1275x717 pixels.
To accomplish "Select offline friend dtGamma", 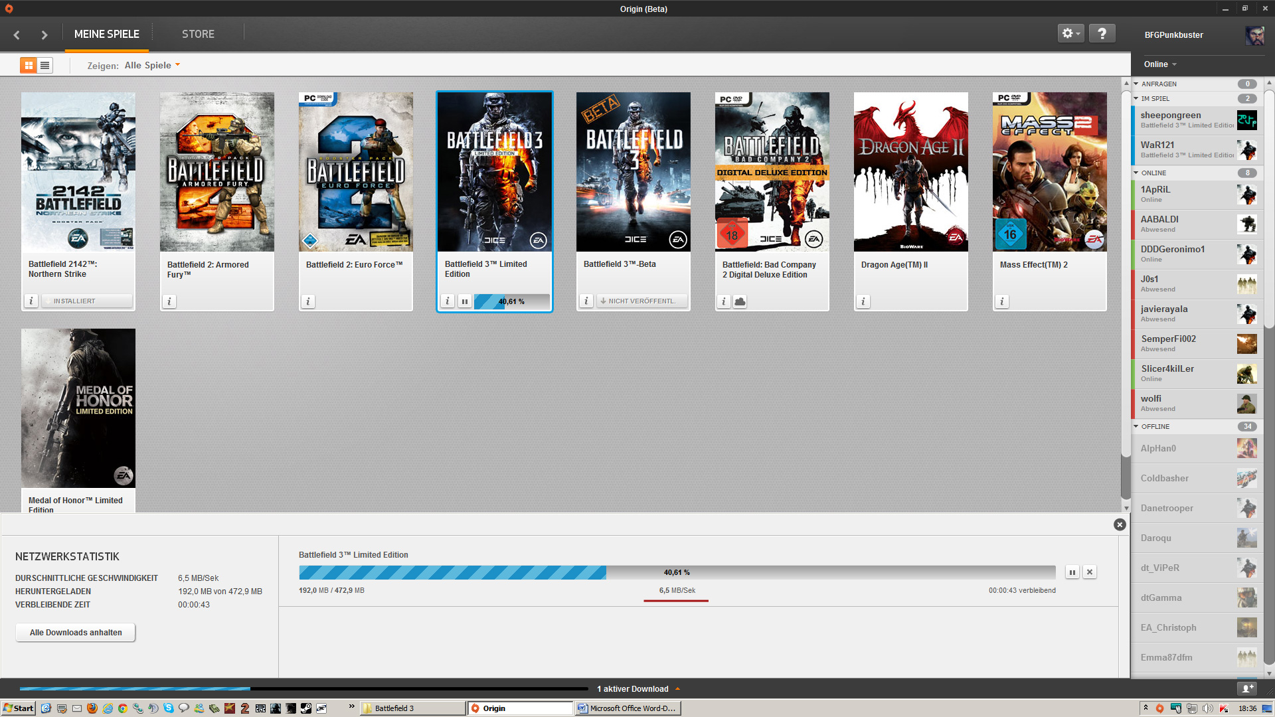I will pos(1196,597).
